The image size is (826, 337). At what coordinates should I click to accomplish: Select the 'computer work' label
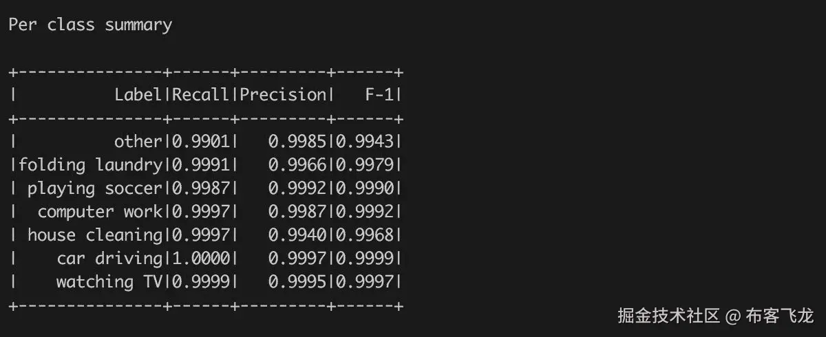click(x=100, y=212)
